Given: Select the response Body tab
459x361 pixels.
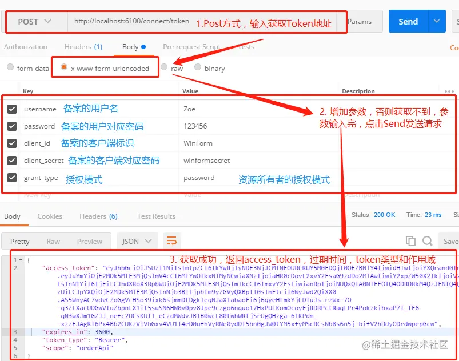Looking at the screenshot, I should 13,216.
